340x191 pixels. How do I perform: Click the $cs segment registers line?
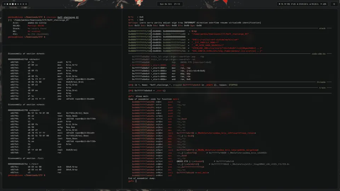click(165, 25)
